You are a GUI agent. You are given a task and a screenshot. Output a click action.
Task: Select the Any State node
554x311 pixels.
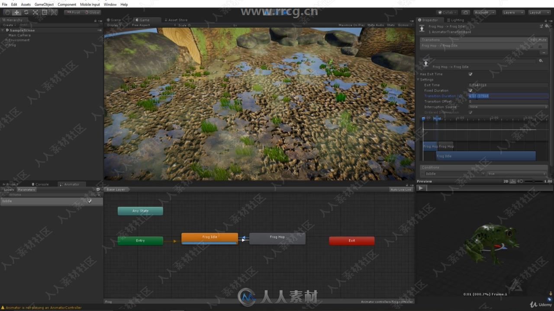pos(140,211)
